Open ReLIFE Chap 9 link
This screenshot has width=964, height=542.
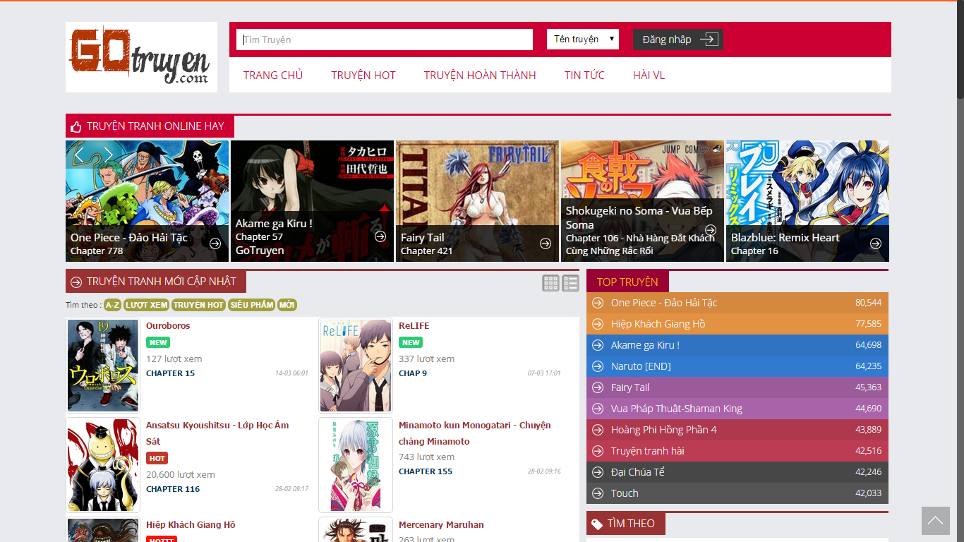413,373
